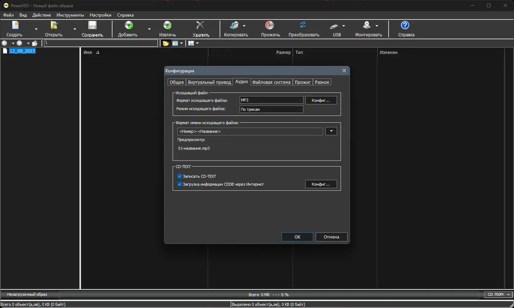Viewport: 514px width, 308px height.
Task: Click Конфиг... next to the MP3 format
Action: (321, 100)
